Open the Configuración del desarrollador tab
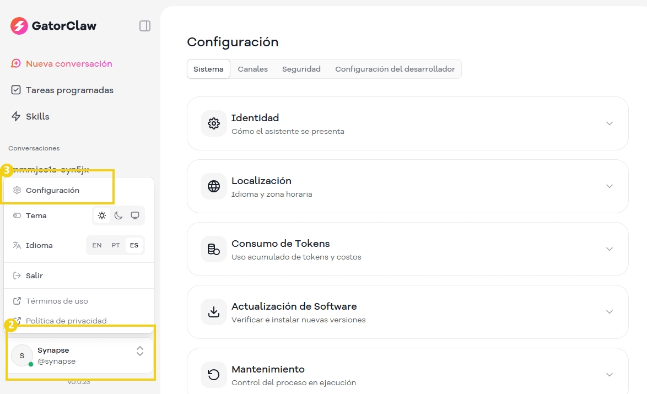Screen dimensions: 647x394 point(395,68)
